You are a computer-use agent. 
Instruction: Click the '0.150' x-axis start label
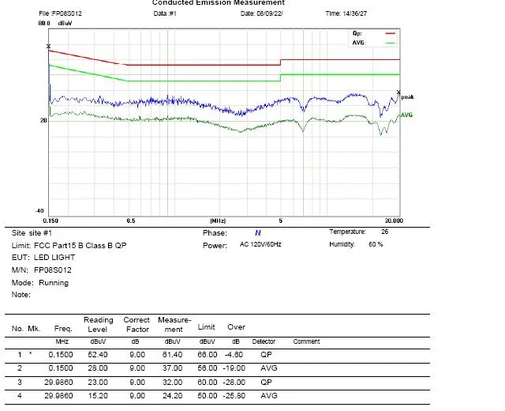click(50, 221)
